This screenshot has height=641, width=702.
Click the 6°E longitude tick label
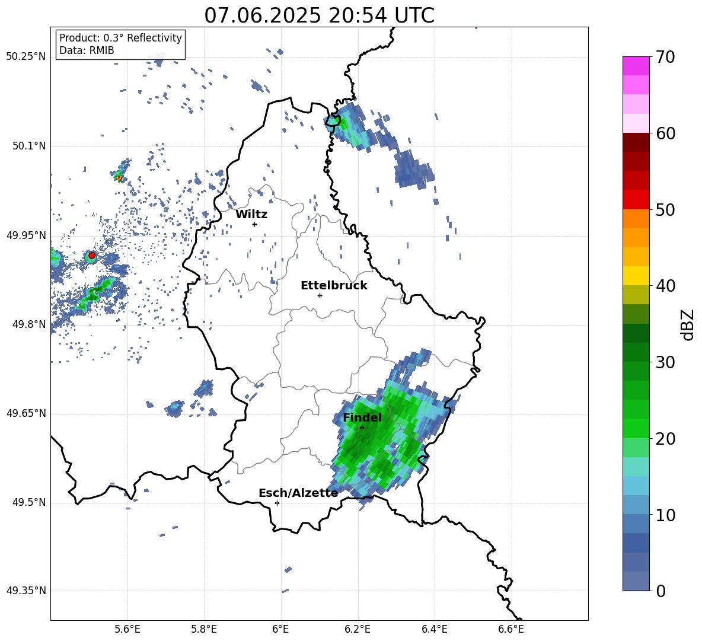click(280, 630)
